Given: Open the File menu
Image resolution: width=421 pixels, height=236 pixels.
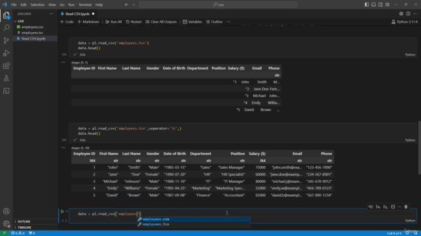Looking at the screenshot, I should tap(14, 5).
